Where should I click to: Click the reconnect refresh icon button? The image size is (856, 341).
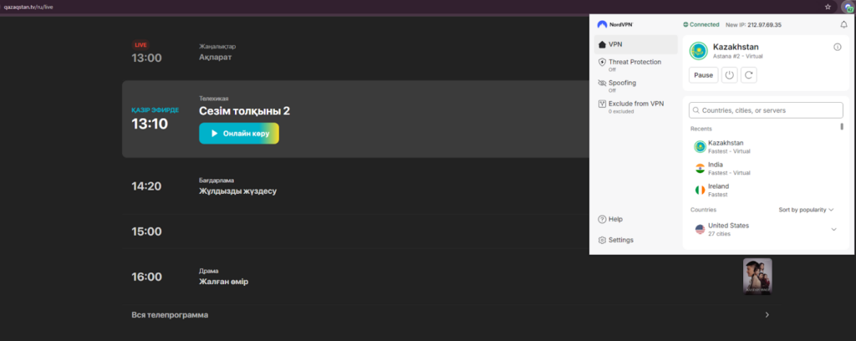[749, 75]
